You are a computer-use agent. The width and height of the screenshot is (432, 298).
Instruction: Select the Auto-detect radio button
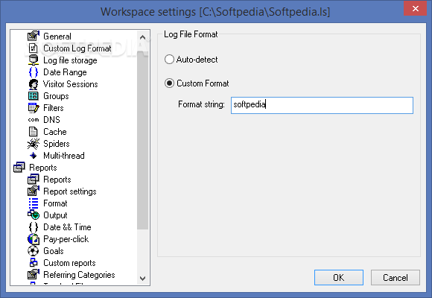pyautogui.click(x=169, y=60)
